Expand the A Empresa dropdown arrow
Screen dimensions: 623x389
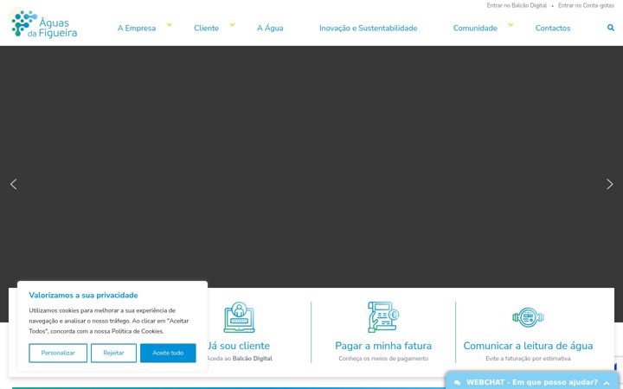coord(169,24)
